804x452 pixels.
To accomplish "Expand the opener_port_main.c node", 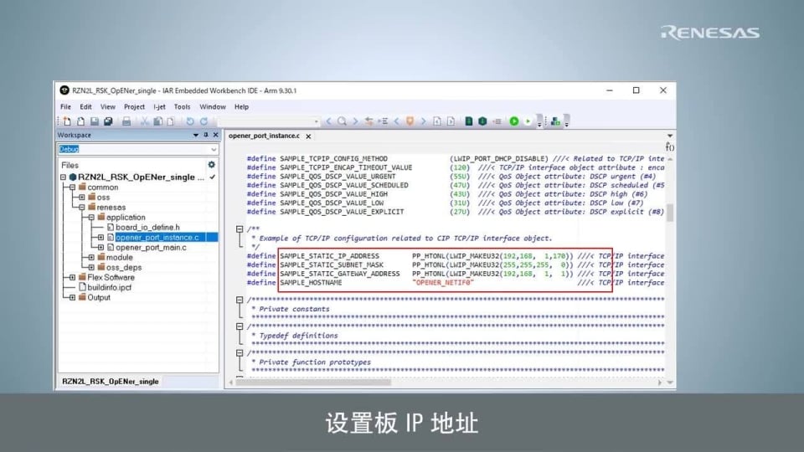I will [100, 247].
